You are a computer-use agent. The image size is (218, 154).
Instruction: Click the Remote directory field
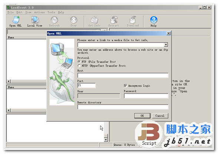pyautogui.click(x=123, y=107)
